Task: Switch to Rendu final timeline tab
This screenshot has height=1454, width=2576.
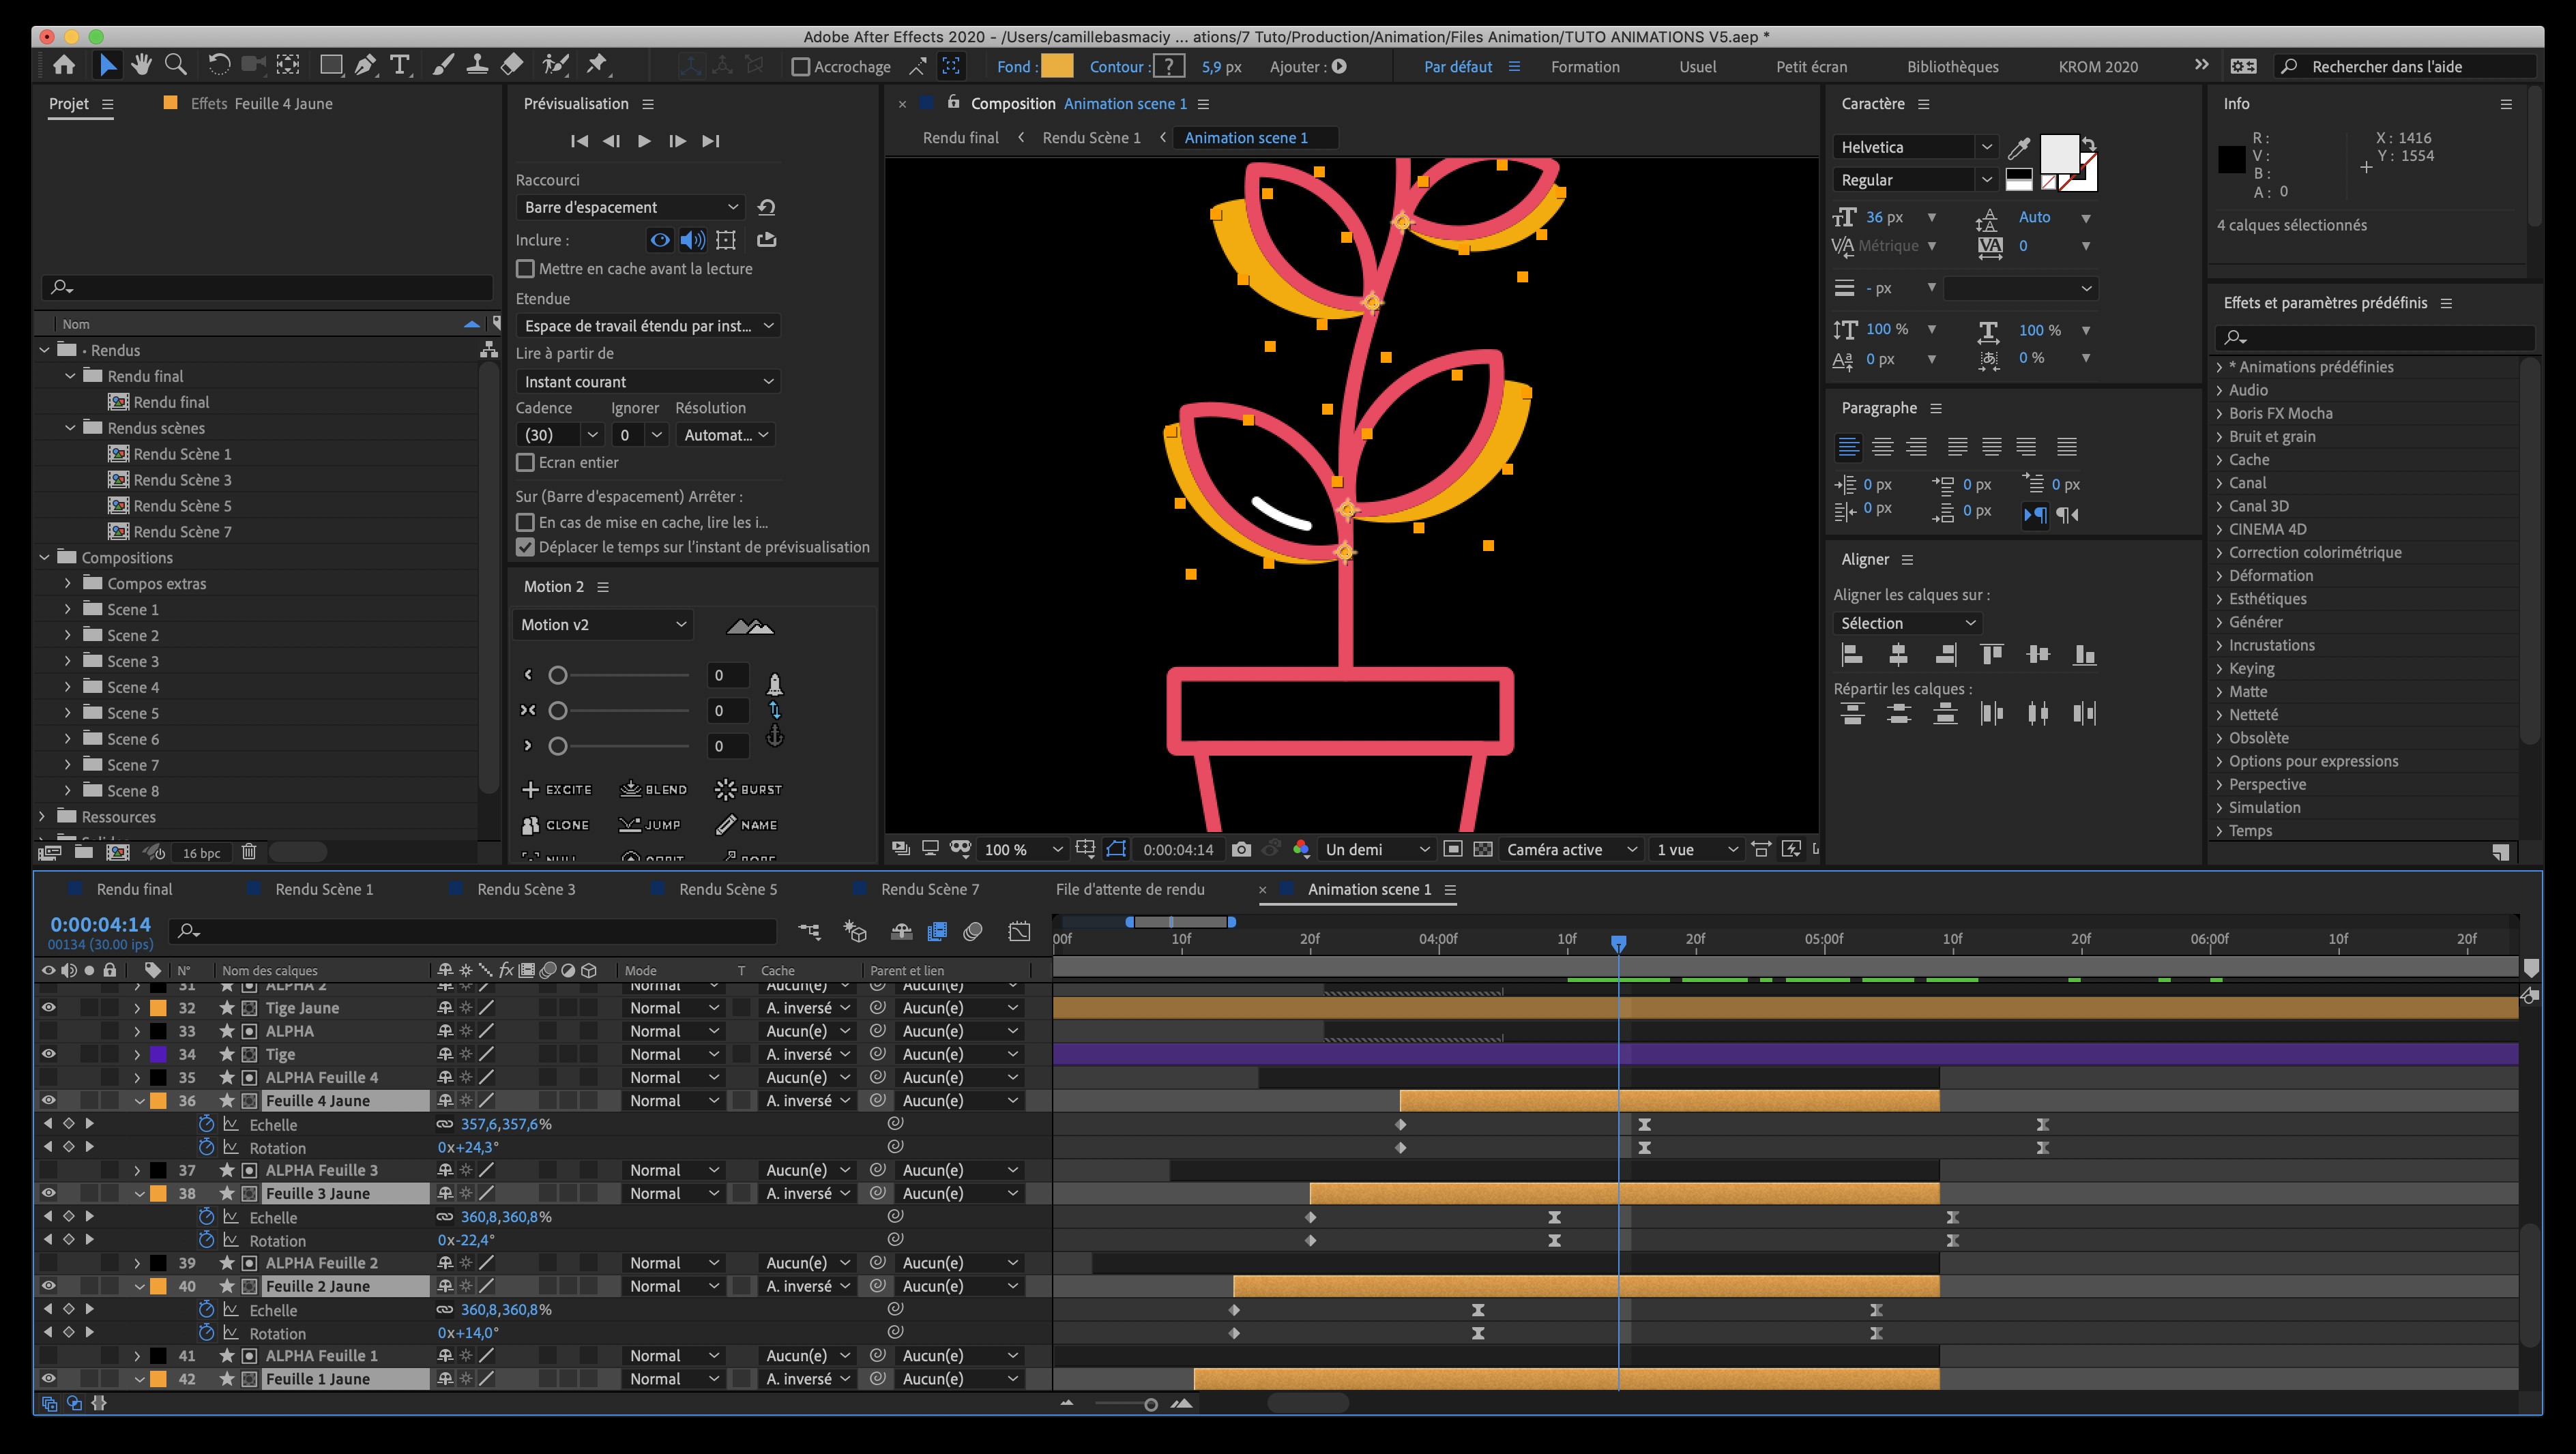Action: pos(134,889)
